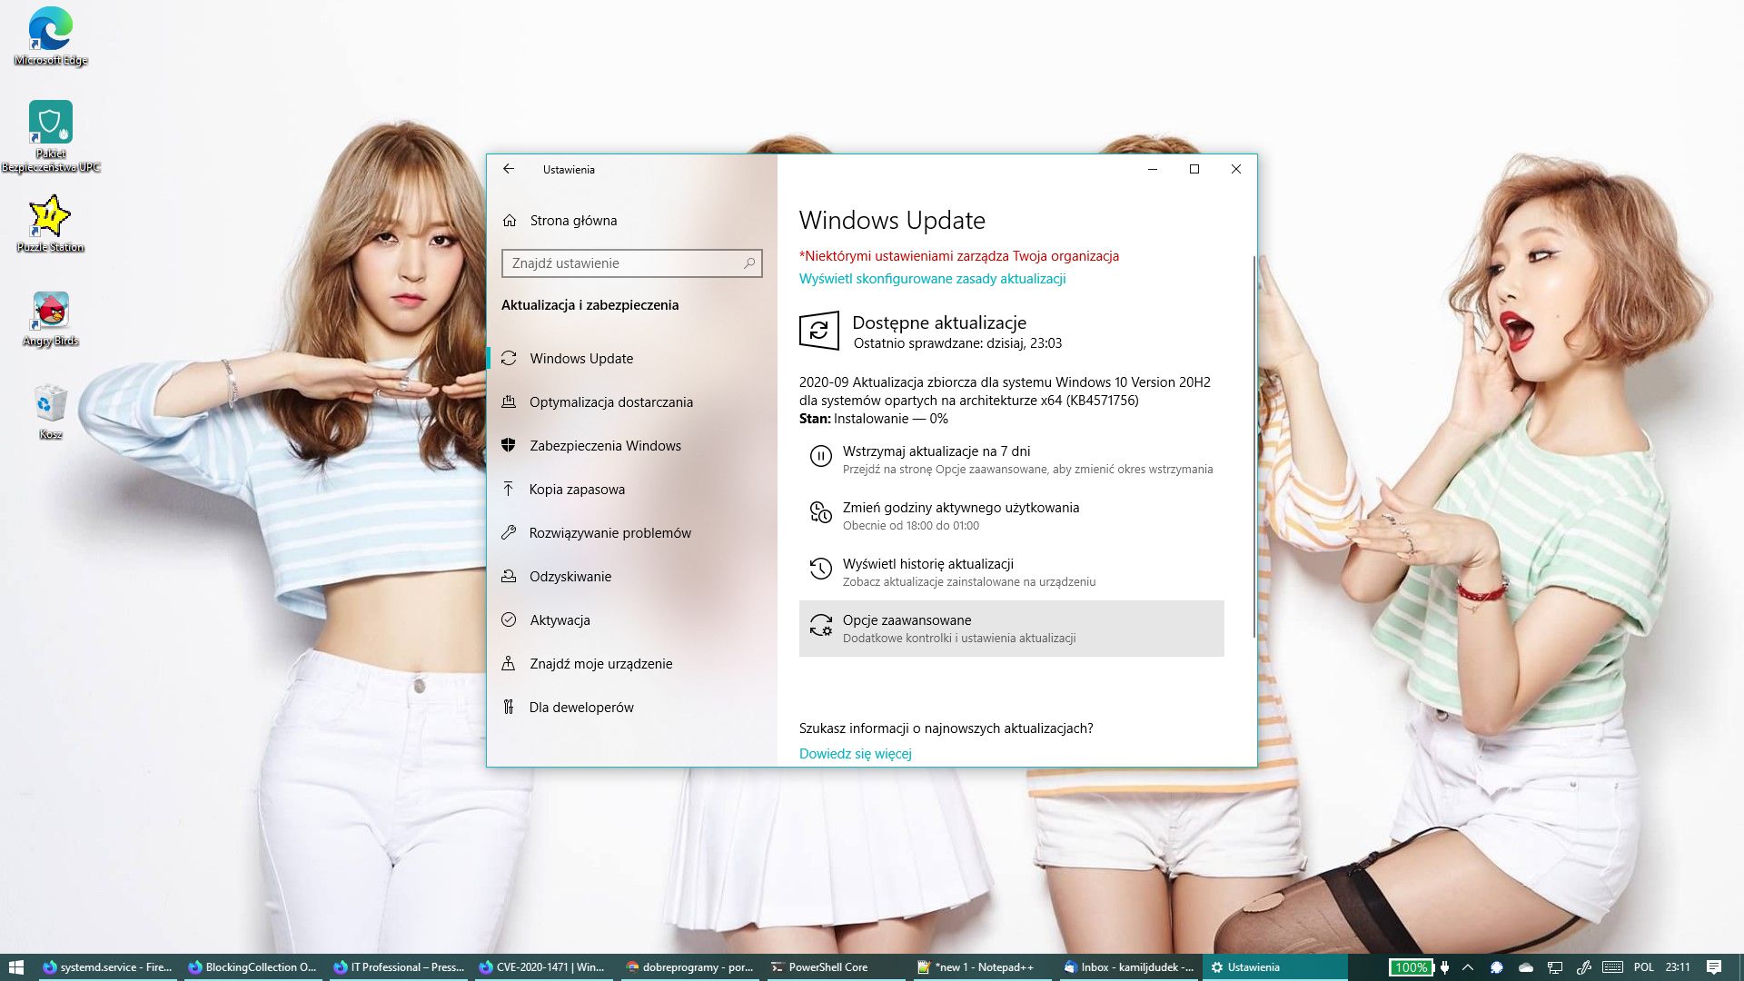The height and width of the screenshot is (981, 1744).
Task: Click the back arrow in Settings window
Action: (509, 169)
